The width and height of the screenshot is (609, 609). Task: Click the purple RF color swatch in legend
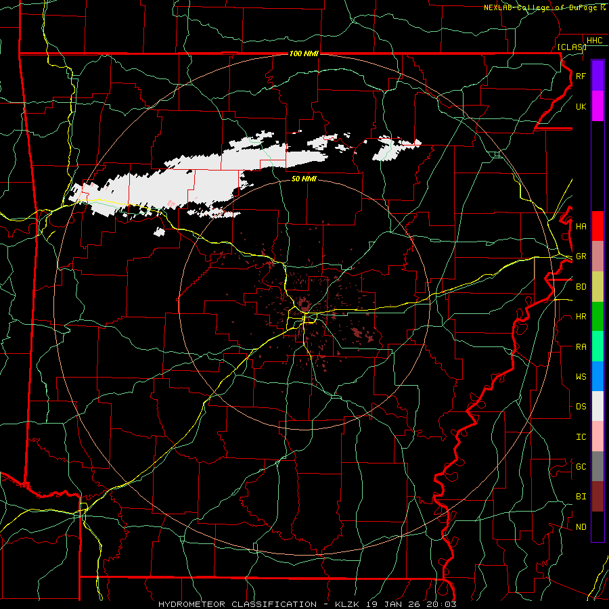pyautogui.click(x=597, y=76)
